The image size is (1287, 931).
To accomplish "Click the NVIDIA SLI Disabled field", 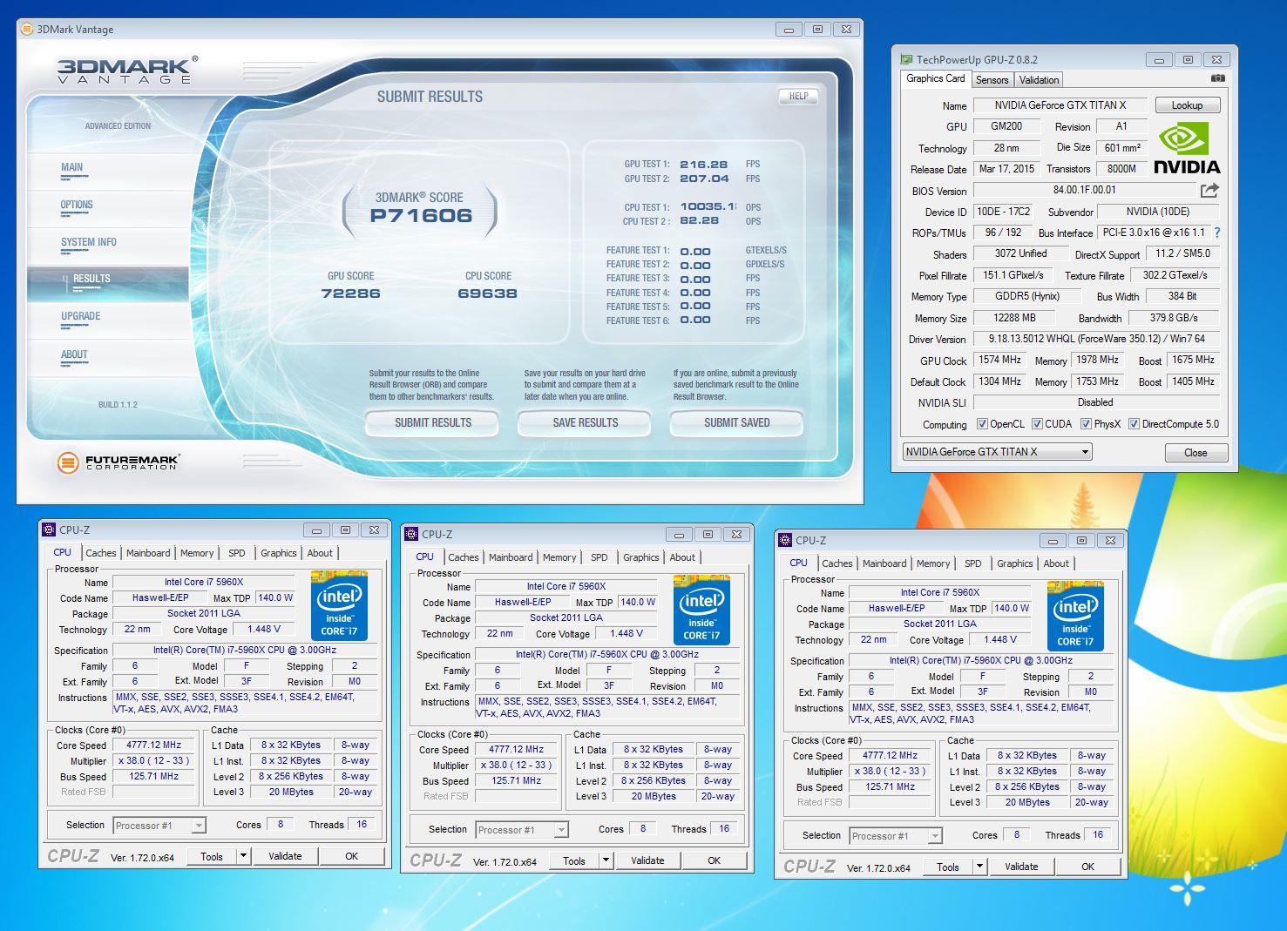I will coord(1096,402).
